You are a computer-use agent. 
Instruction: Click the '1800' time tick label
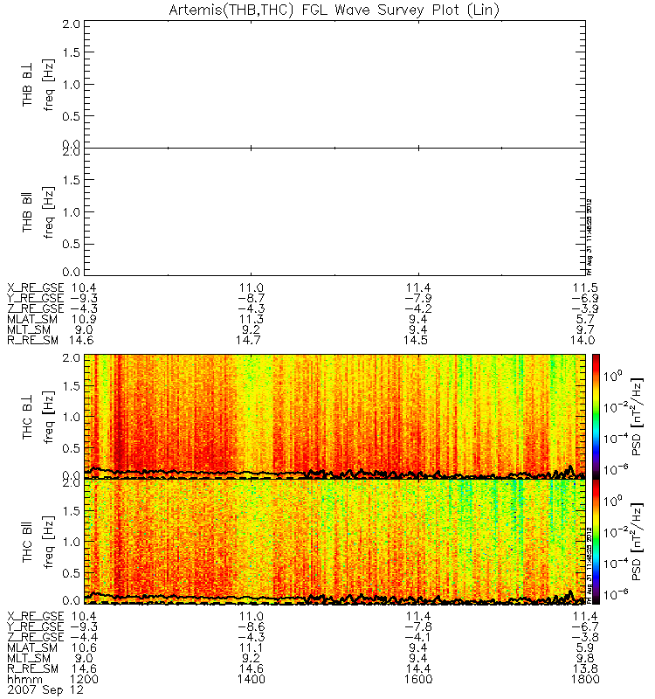(x=585, y=680)
